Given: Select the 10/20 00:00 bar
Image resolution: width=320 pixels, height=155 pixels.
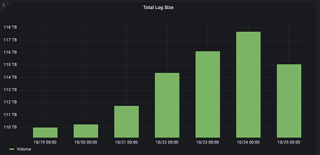Looking at the screenshot, I should [x=86, y=131].
